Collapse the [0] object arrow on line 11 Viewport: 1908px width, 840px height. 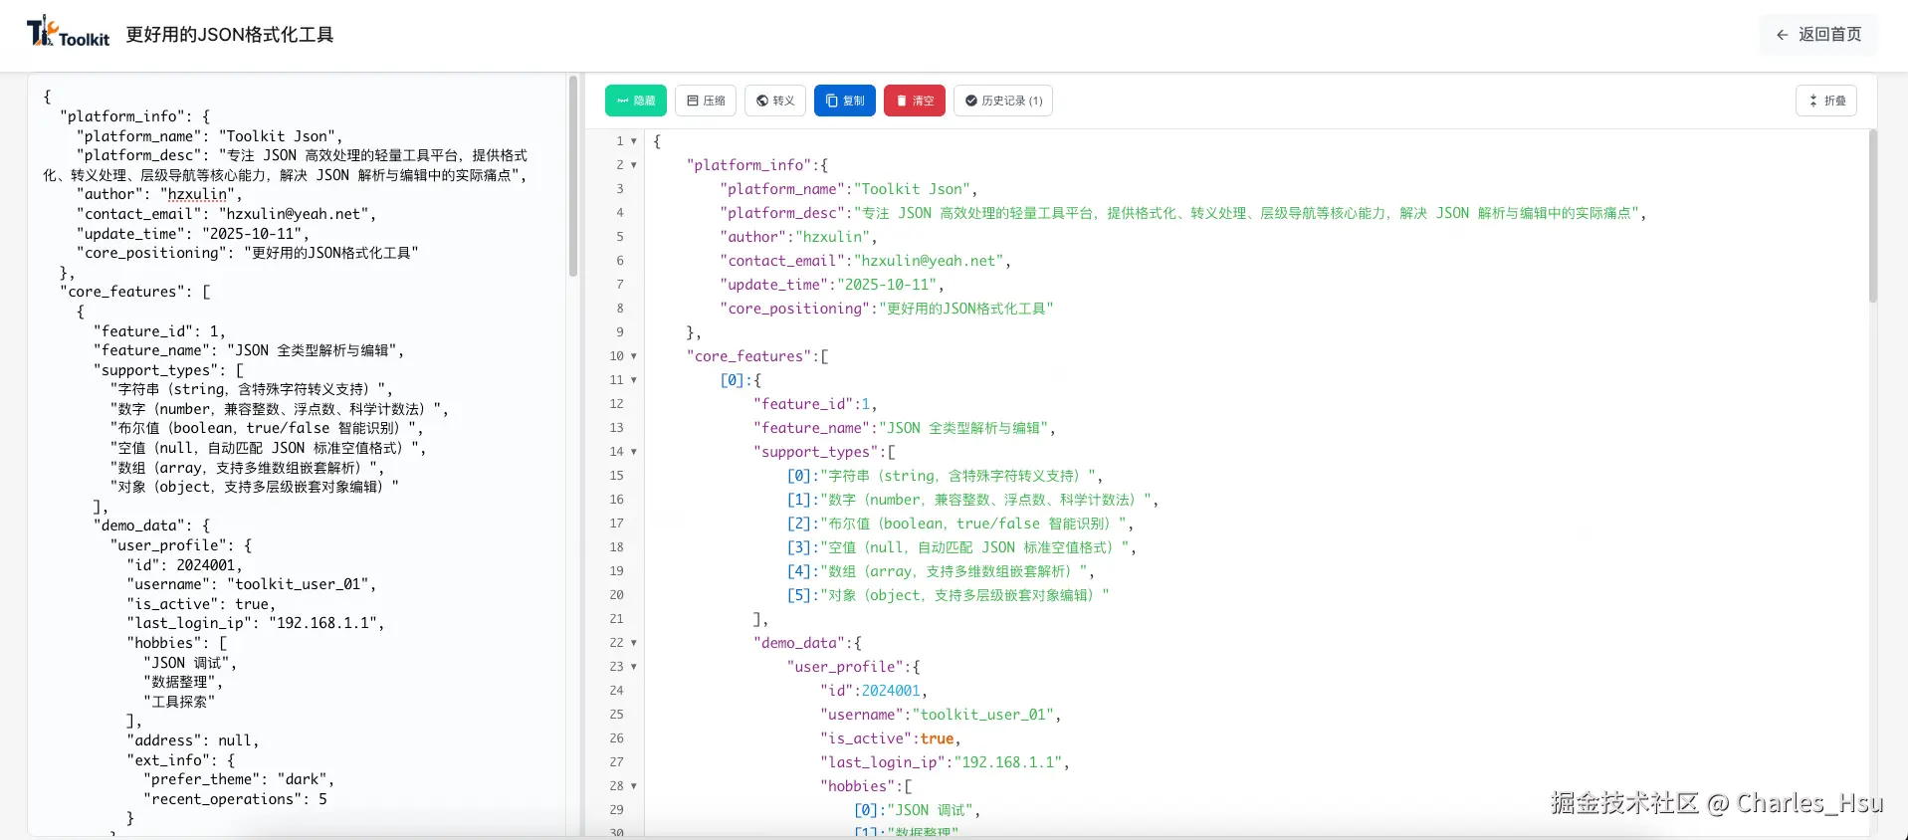click(x=634, y=380)
